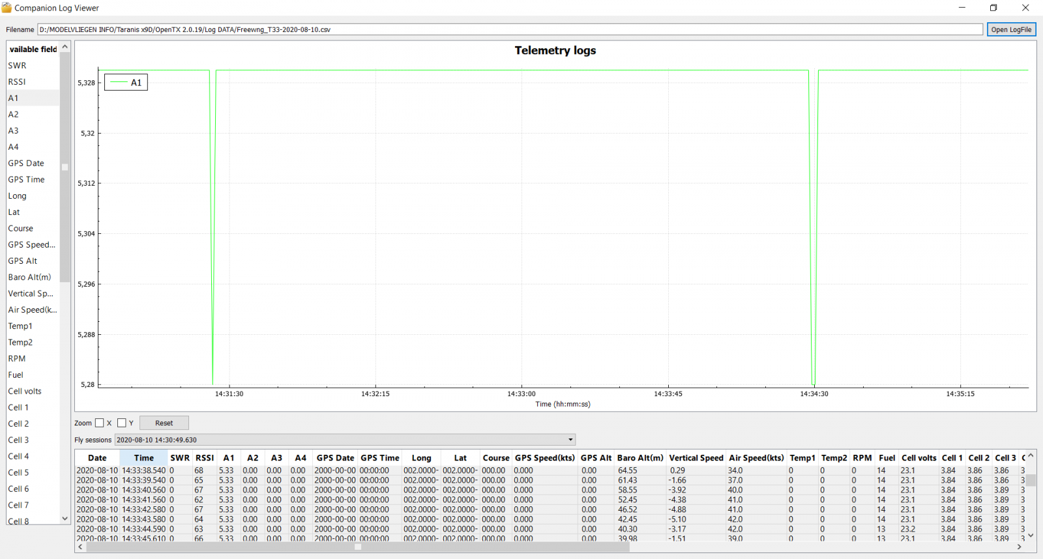1043x559 pixels.
Task: Select Vertical Sp... field in the list
Action: tap(33, 293)
